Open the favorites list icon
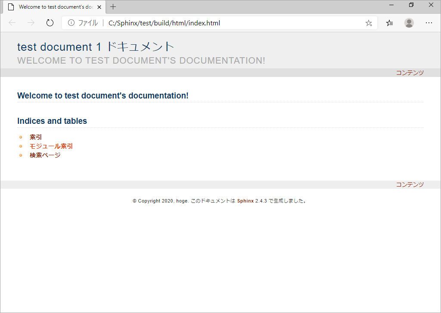Screen dimensions: 441x313 coord(389,23)
